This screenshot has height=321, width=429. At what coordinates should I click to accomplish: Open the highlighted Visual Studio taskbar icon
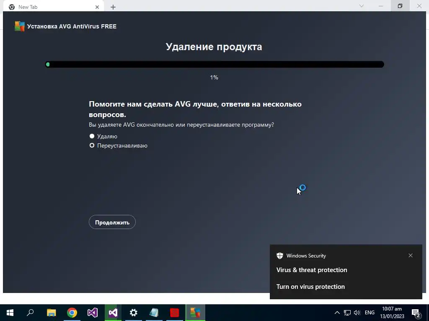tap(113, 313)
